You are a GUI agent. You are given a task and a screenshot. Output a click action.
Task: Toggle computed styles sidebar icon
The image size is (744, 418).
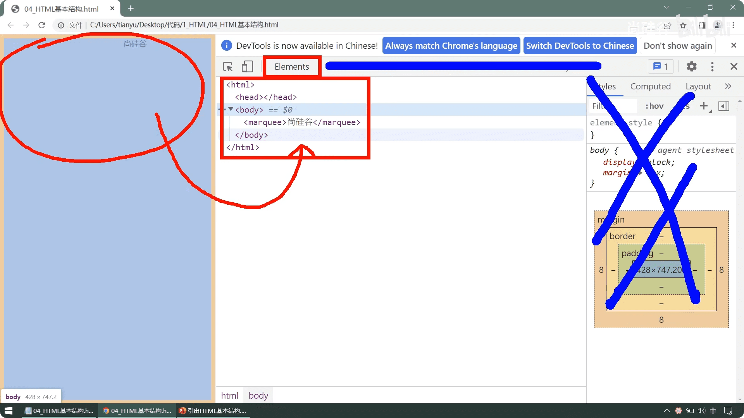723,106
